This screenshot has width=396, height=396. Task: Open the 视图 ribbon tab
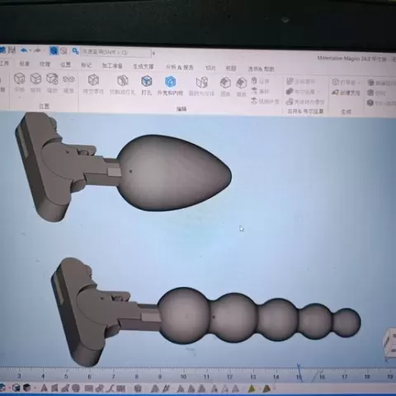(231, 68)
